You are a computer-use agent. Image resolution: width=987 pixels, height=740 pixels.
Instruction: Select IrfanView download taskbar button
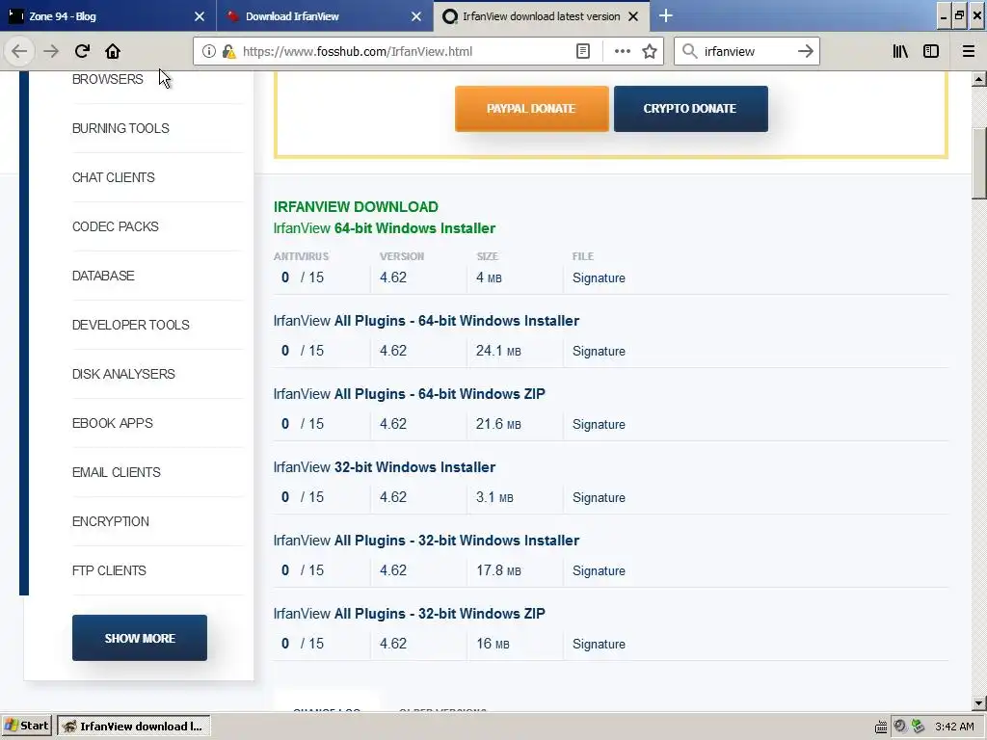133,726
